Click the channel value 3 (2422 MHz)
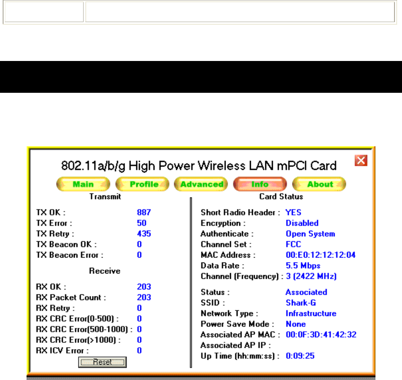The width and height of the screenshot is (402, 380). point(311,276)
